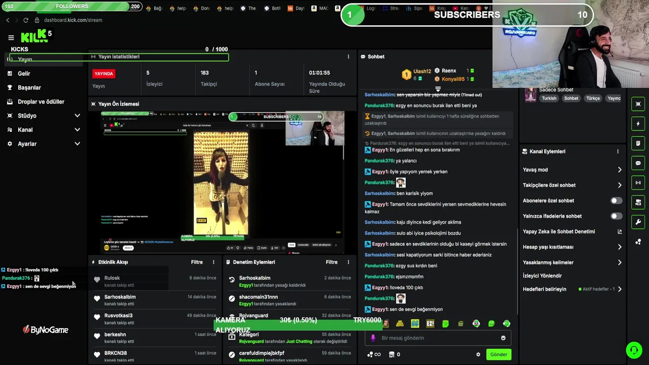The image size is (649, 365).
Task: Click the three-dots cluster icon in right rail
Action: click(x=638, y=242)
